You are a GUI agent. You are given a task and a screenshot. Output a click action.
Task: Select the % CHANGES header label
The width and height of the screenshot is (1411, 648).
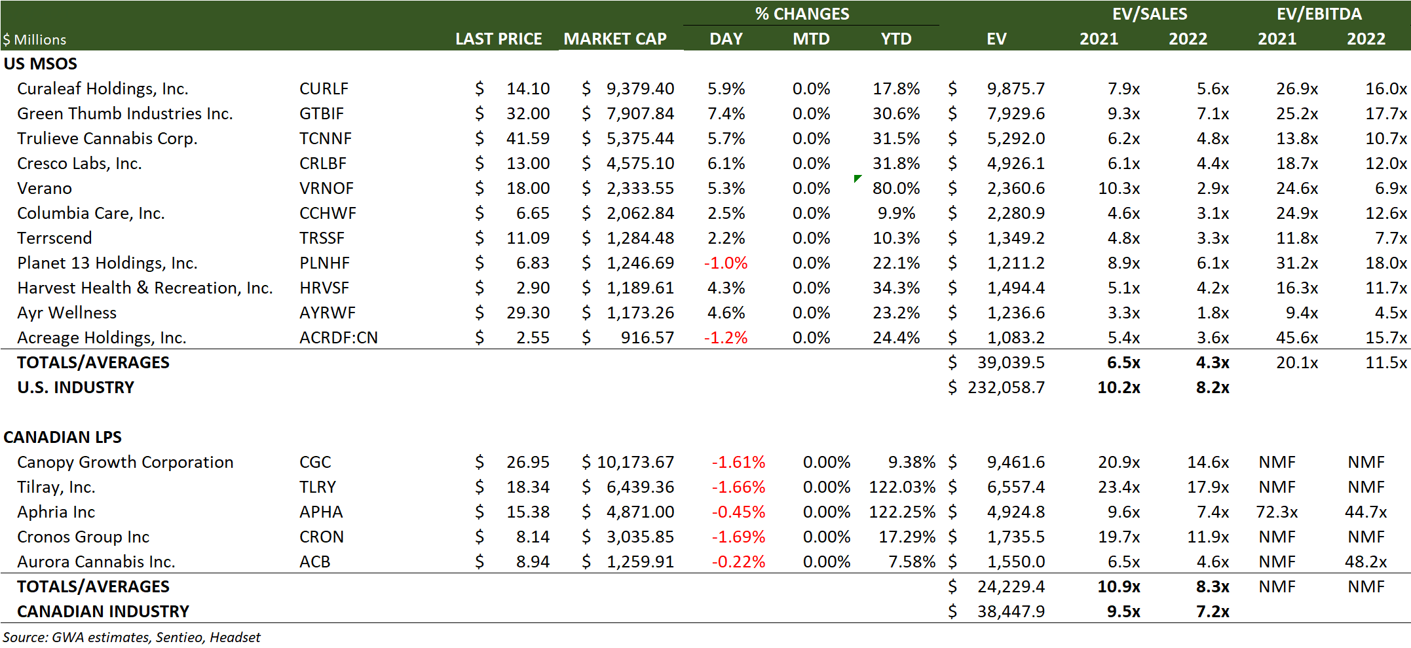click(802, 14)
